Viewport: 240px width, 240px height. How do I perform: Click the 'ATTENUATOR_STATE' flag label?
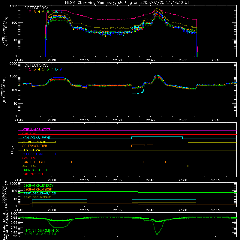(x=36, y=130)
